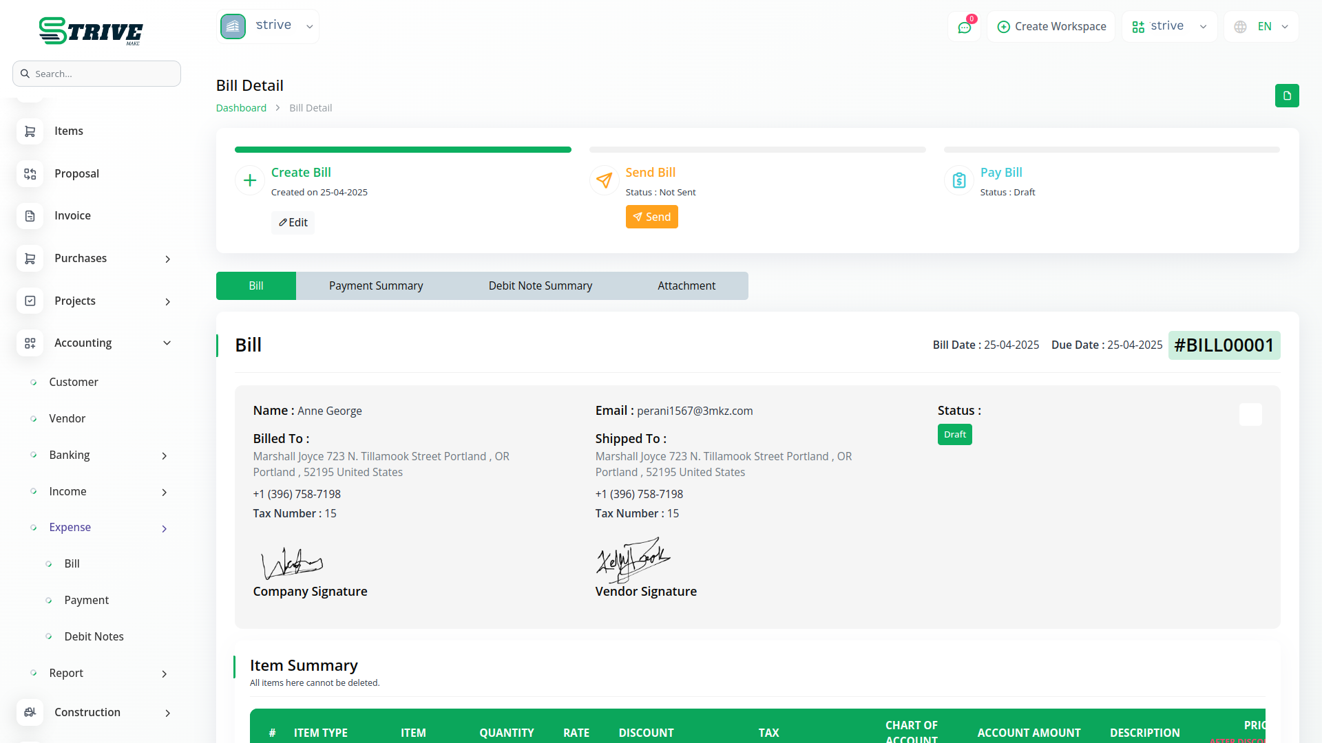The width and height of the screenshot is (1322, 743).
Task: Follow the Dashboard breadcrumb link
Action: 241,108
